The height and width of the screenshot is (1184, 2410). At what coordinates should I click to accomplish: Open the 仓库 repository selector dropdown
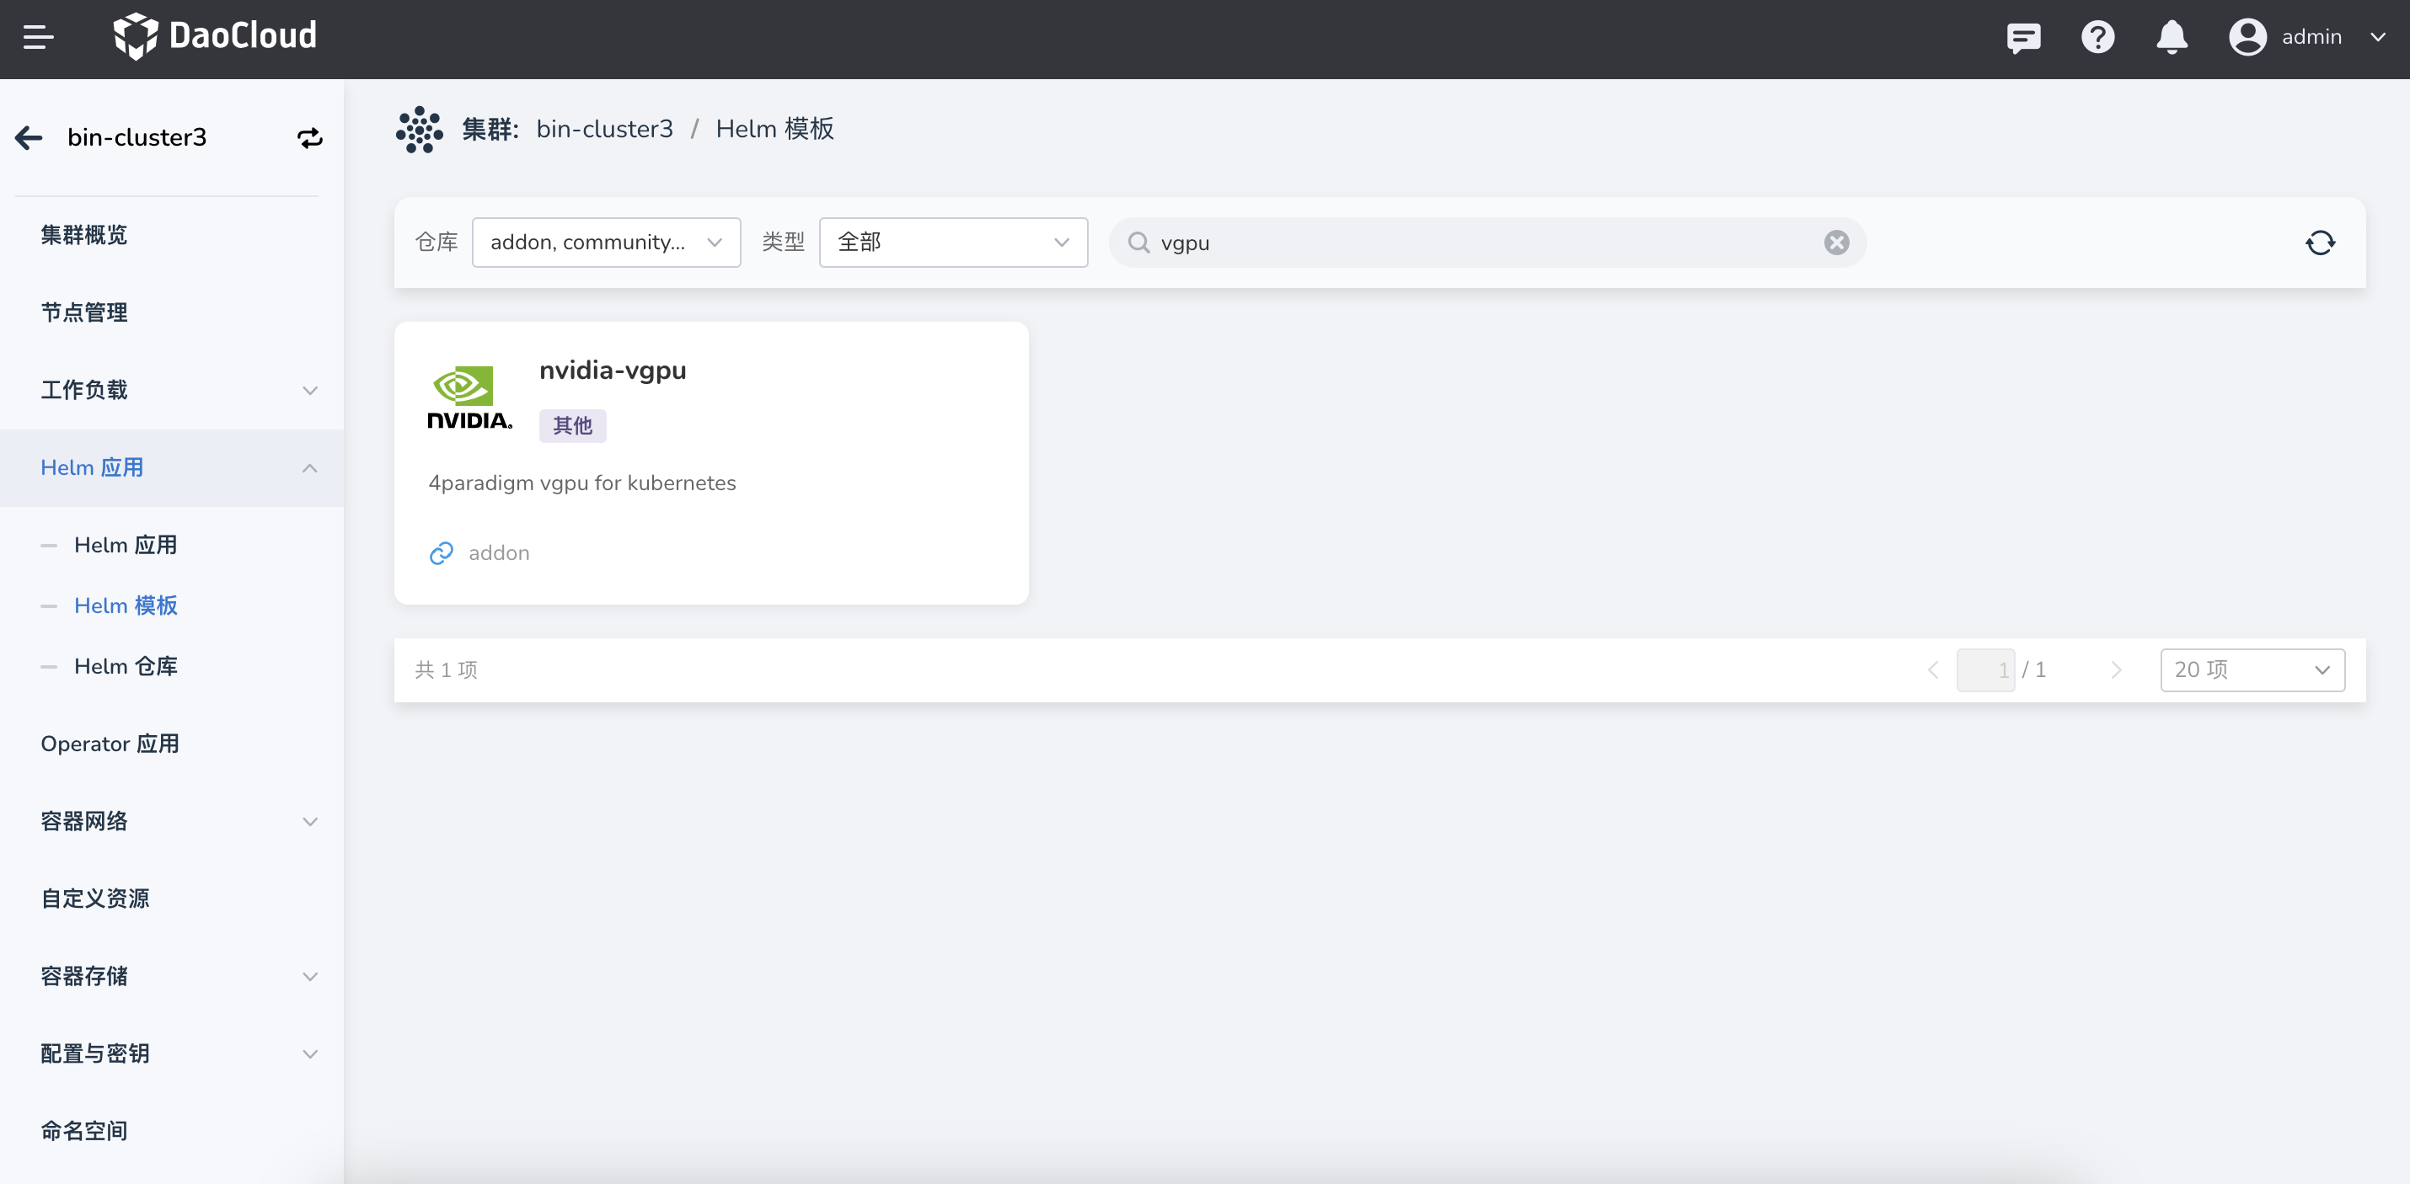(606, 242)
